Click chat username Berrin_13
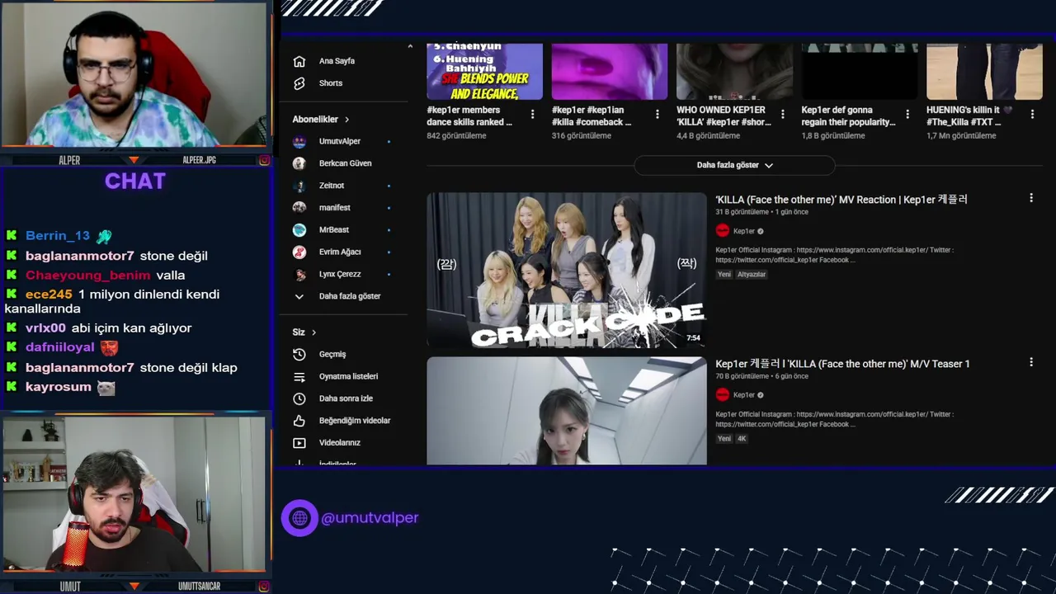The height and width of the screenshot is (594, 1056). tap(58, 236)
